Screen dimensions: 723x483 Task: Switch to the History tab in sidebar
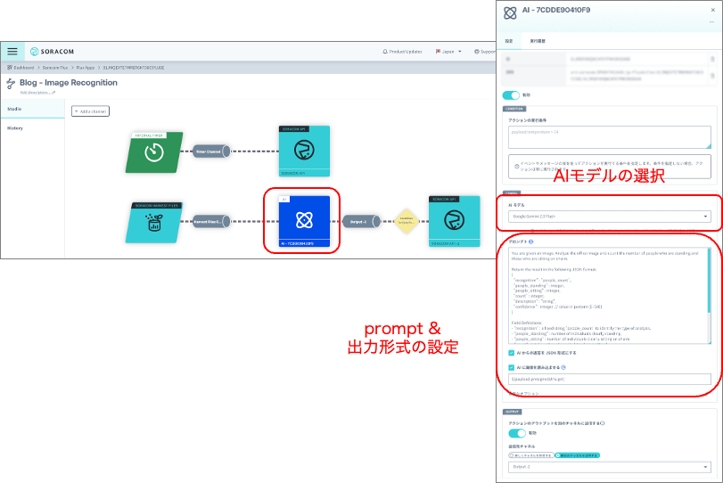click(x=15, y=128)
